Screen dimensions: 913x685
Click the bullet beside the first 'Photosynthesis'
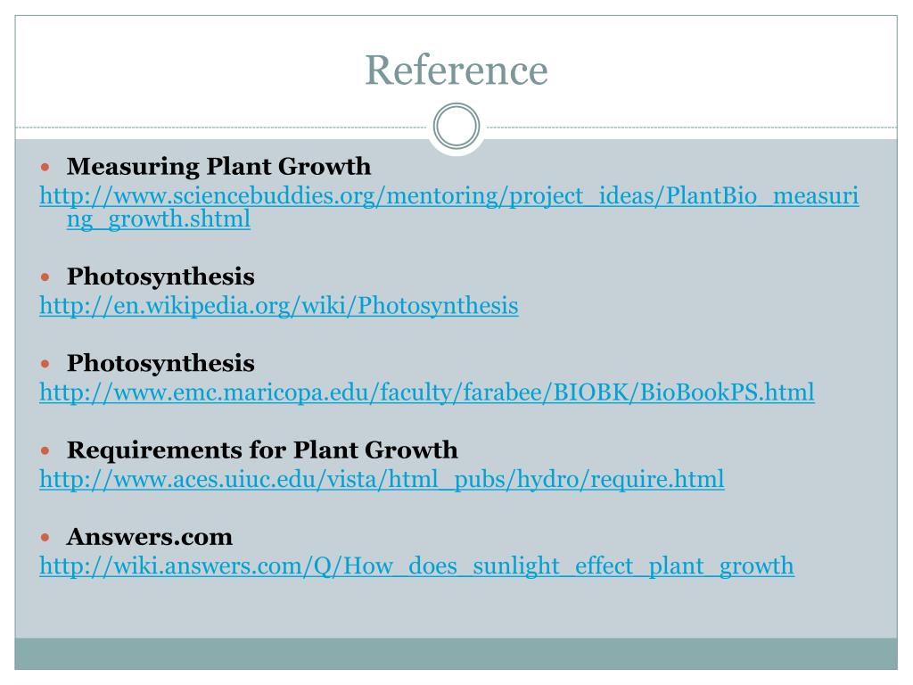click(x=45, y=278)
